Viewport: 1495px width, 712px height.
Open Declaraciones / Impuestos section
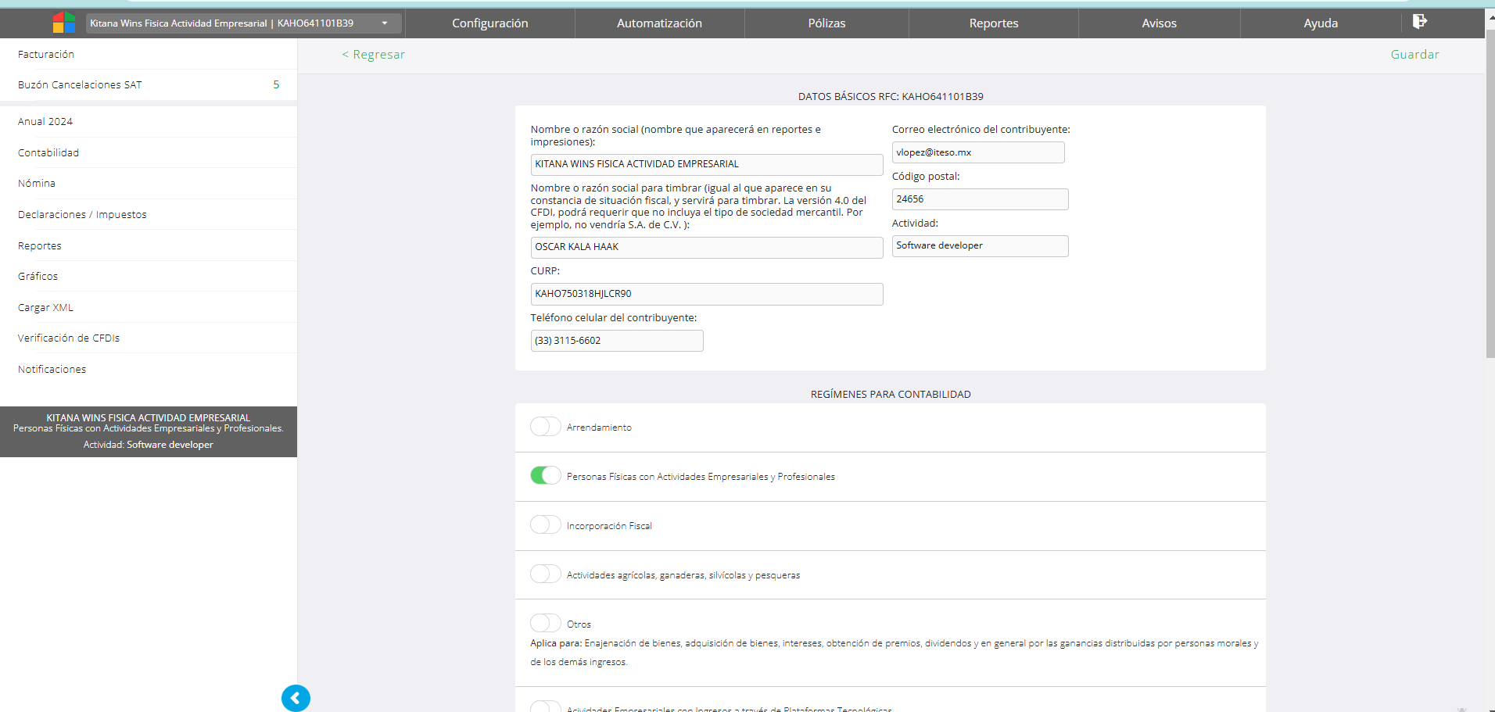pyautogui.click(x=82, y=215)
